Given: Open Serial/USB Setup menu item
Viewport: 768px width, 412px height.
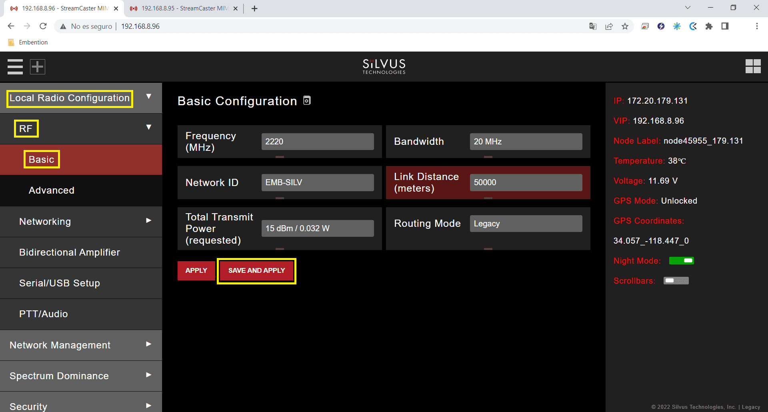Looking at the screenshot, I should pos(60,283).
